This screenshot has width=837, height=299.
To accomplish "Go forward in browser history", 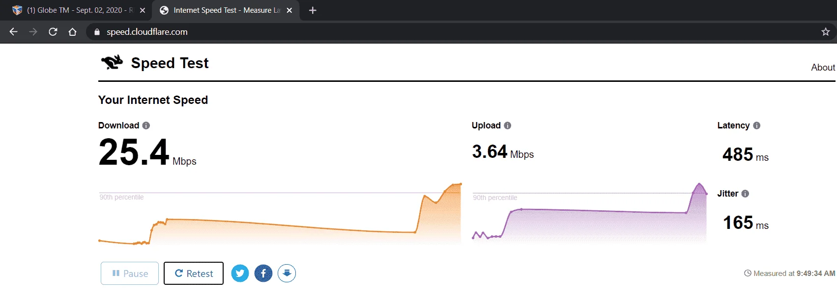I will (x=33, y=32).
